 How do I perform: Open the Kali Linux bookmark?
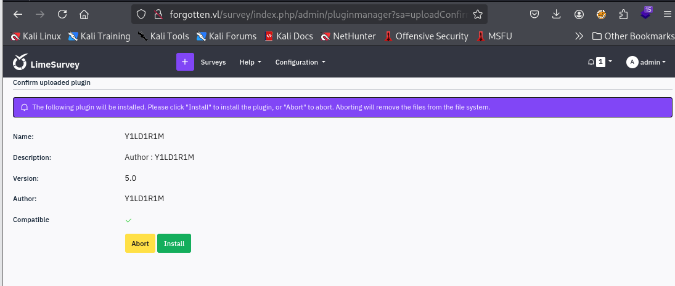tap(36, 36)
